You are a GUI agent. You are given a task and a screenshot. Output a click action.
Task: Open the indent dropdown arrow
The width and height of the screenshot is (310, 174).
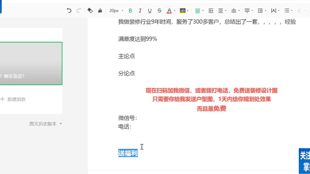pos(226,11)
